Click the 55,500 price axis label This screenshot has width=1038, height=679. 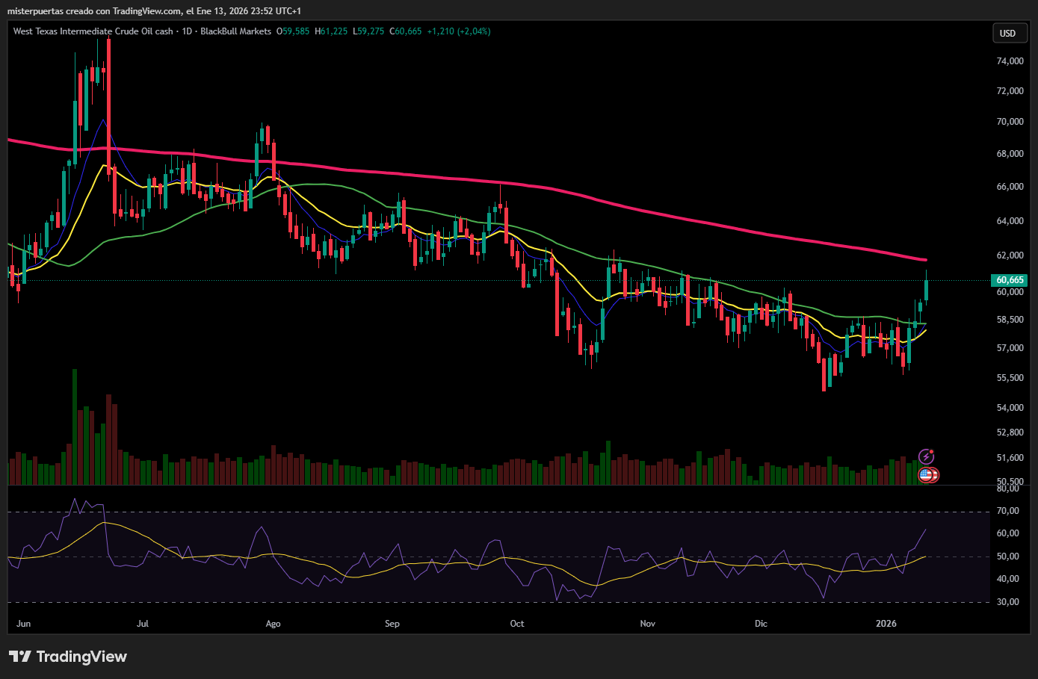tap(1010, 378)
